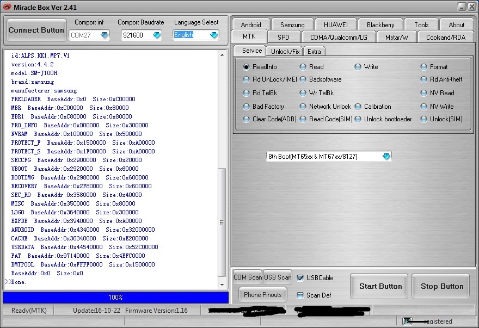
Task: Open the CDMA/Qualcomm/LG tab
Action: [339, 37]
